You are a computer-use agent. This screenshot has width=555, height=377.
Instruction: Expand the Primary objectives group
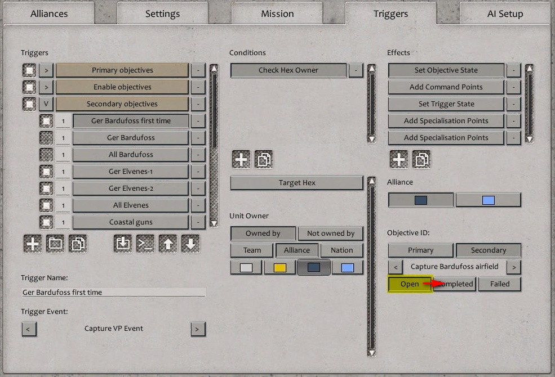(46, 70)
